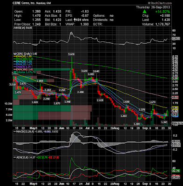Viewport: 183px width, 186px height.
Task: Click the Bid value 1.420
Action: (x=57, y=20)
